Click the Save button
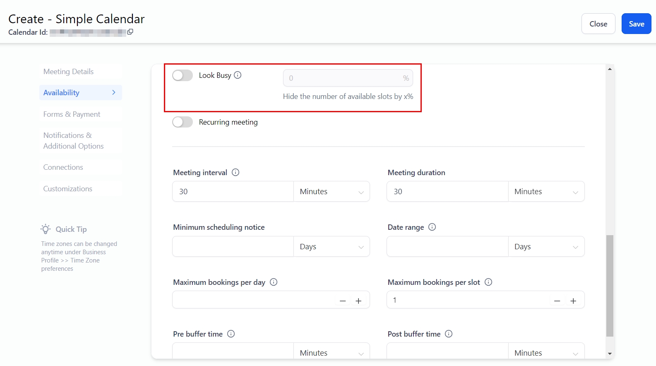This screenshot has height=366, width=656. tap(636, 24)
